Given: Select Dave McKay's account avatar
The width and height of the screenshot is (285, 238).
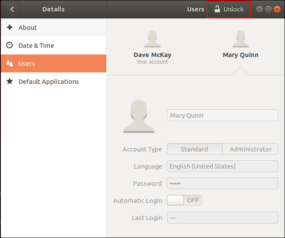Looking at the screenshot, I should [x=152, y=39].
